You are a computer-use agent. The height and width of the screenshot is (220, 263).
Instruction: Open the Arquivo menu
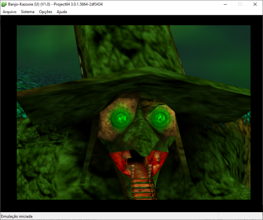pyautogui.click(x=9, y=12)
